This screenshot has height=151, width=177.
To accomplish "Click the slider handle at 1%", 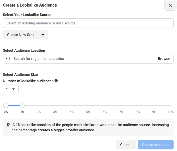I will [22, 106].
